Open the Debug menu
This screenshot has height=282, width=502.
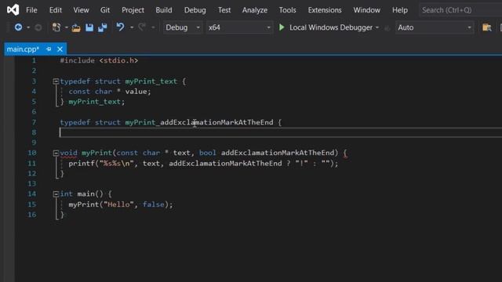pyautogui.click(x=195, y=10)
